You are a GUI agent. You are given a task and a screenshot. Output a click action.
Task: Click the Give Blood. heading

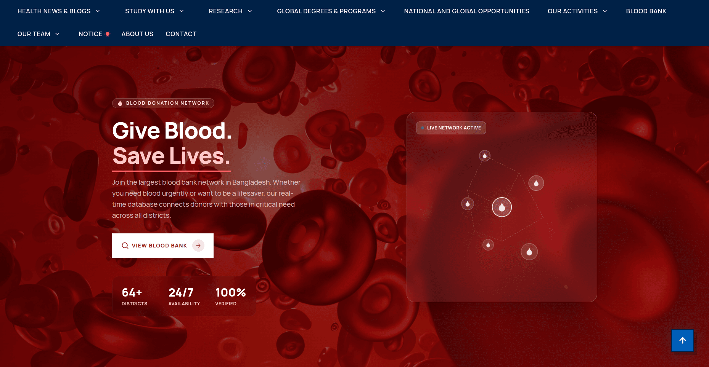coord(172,131)
